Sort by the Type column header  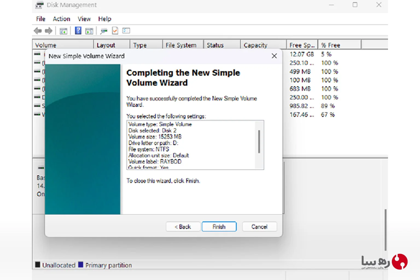(x=146, y=45)
